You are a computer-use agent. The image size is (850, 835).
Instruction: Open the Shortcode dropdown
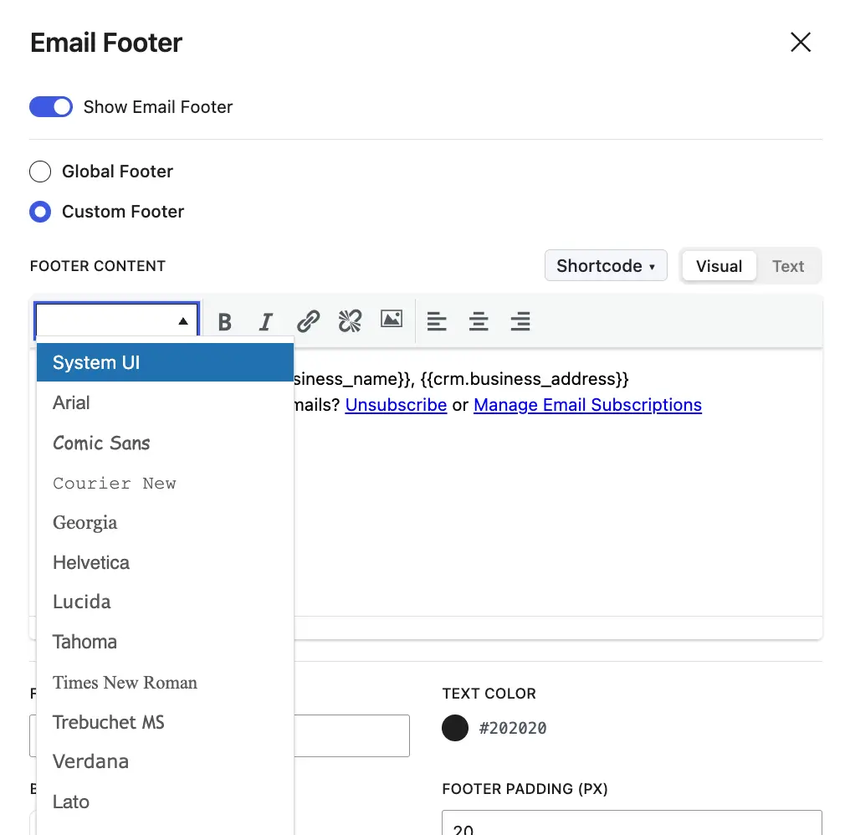coord(606,266)
